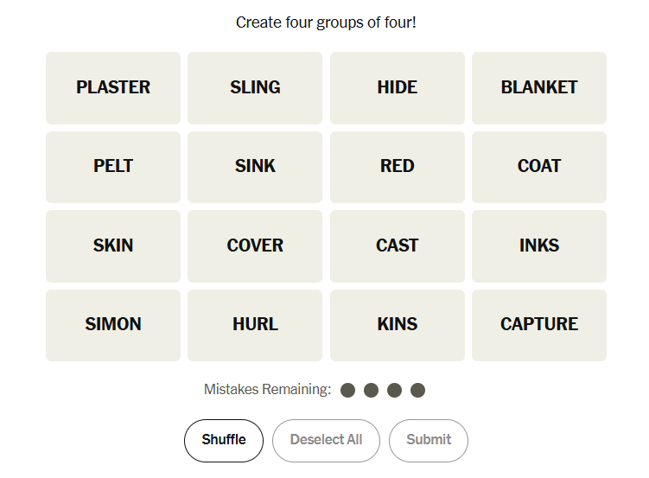Tap the HURL word tile
Viewport: 649px width, 478px height.
pos(255,324)
